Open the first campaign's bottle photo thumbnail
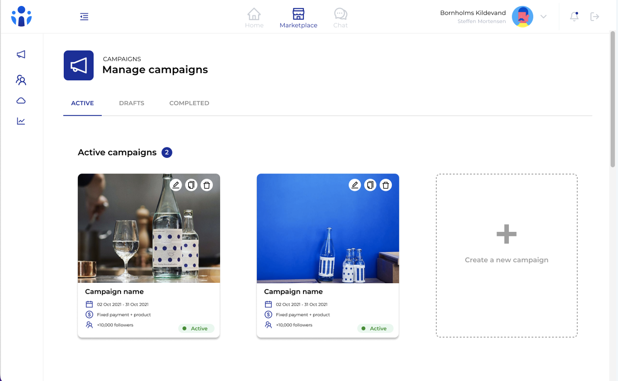Screen dimensions: 618x381 (149, 239)
